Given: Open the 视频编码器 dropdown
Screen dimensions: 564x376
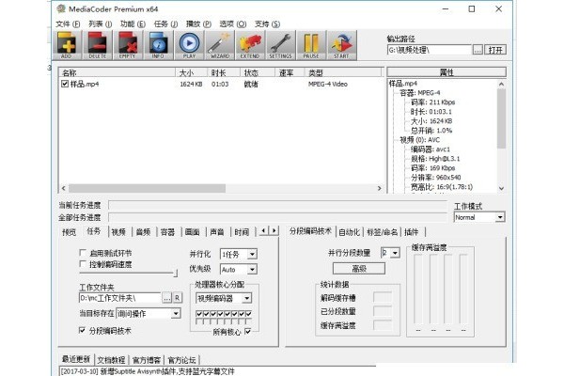Looking at the screenshot, I should pos(224,298).
